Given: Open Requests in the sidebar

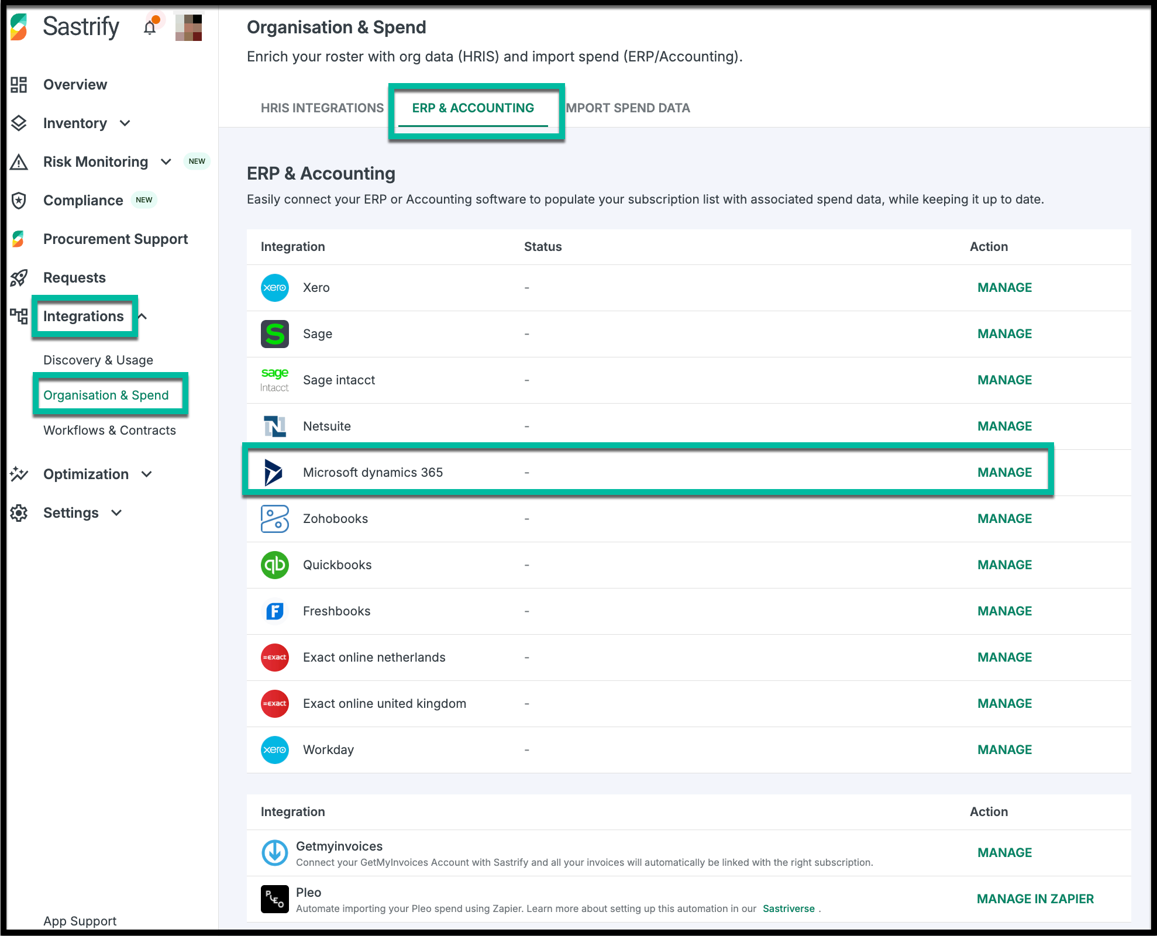Looking at the screenshot, I should tap(75, 278).
